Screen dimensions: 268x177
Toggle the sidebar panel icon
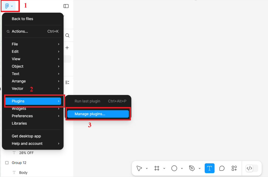66,6
